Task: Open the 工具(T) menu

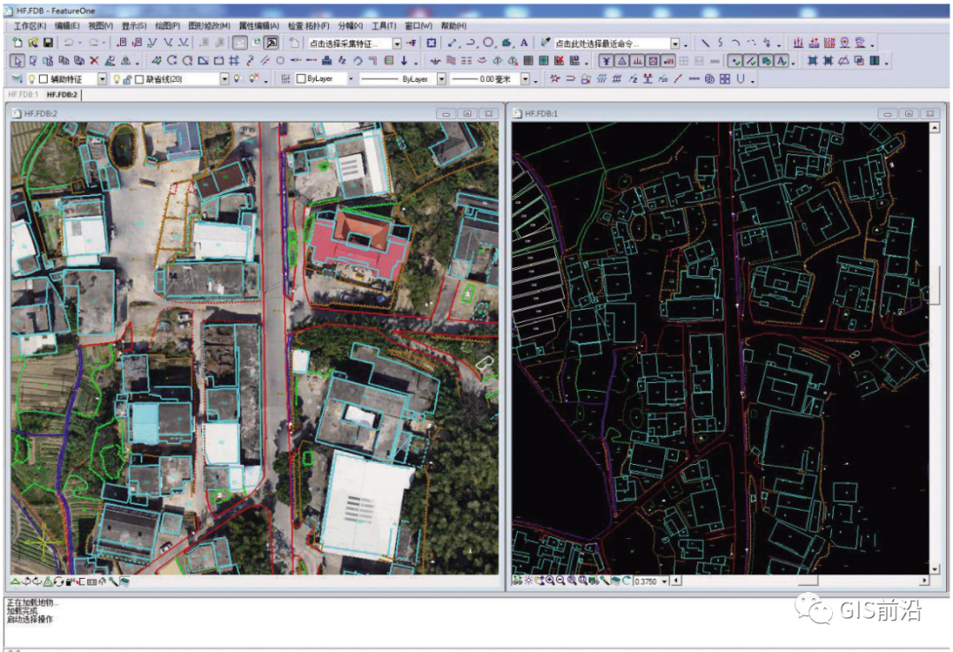Action: [x=384, y=26]
